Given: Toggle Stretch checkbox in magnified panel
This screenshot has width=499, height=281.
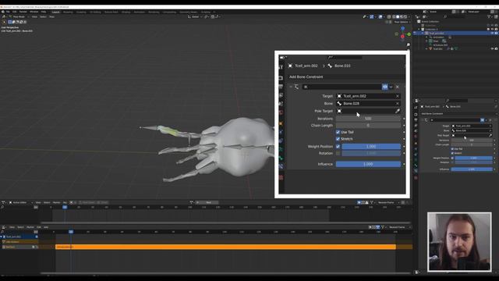Looking at the screenshot, I should click(x=338, y=139).
